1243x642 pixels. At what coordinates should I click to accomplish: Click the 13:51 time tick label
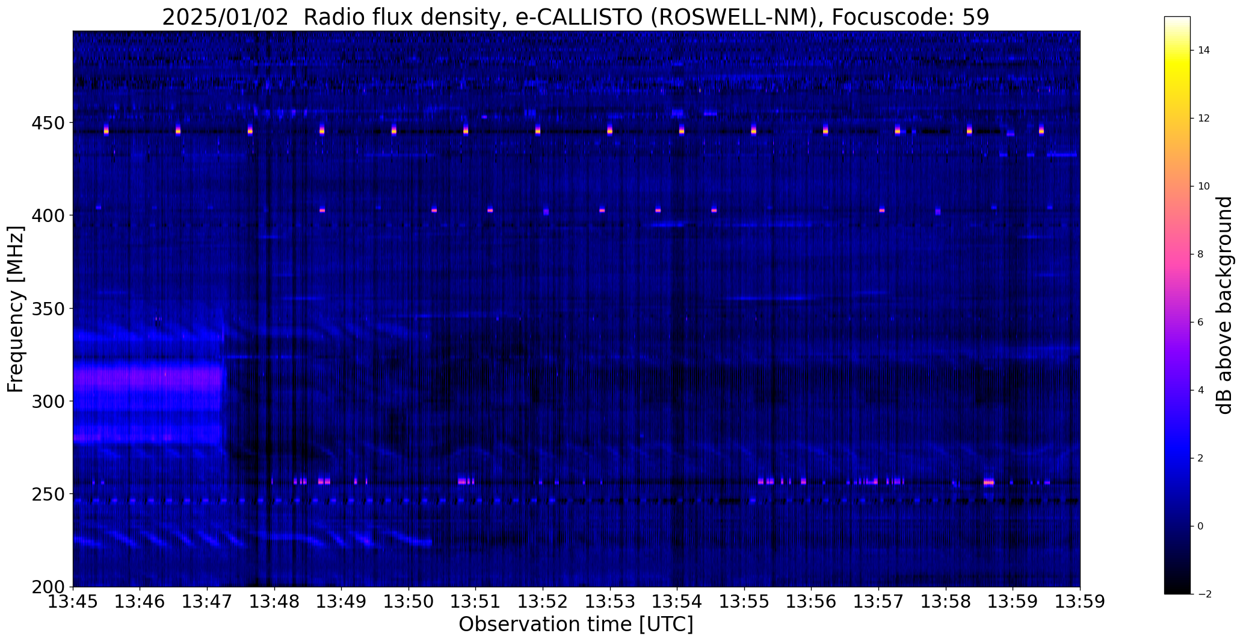click(x=476, y=602)
